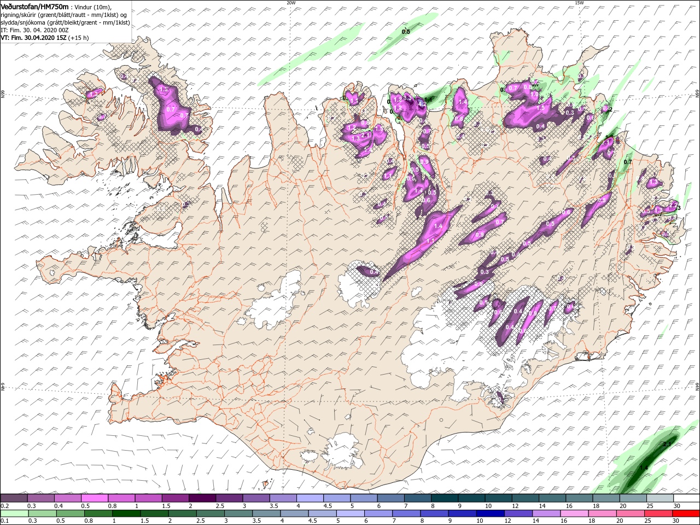Click the bright pink 0.5 swatch in the upper legend
The image size is (700, 525).
click(94, 498)
